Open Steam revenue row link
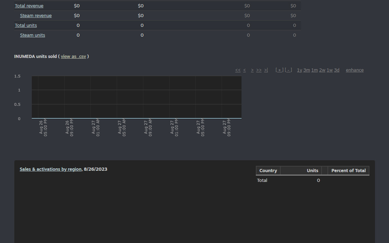This screenshot has height=243, width=389. (x=36, y=16)
